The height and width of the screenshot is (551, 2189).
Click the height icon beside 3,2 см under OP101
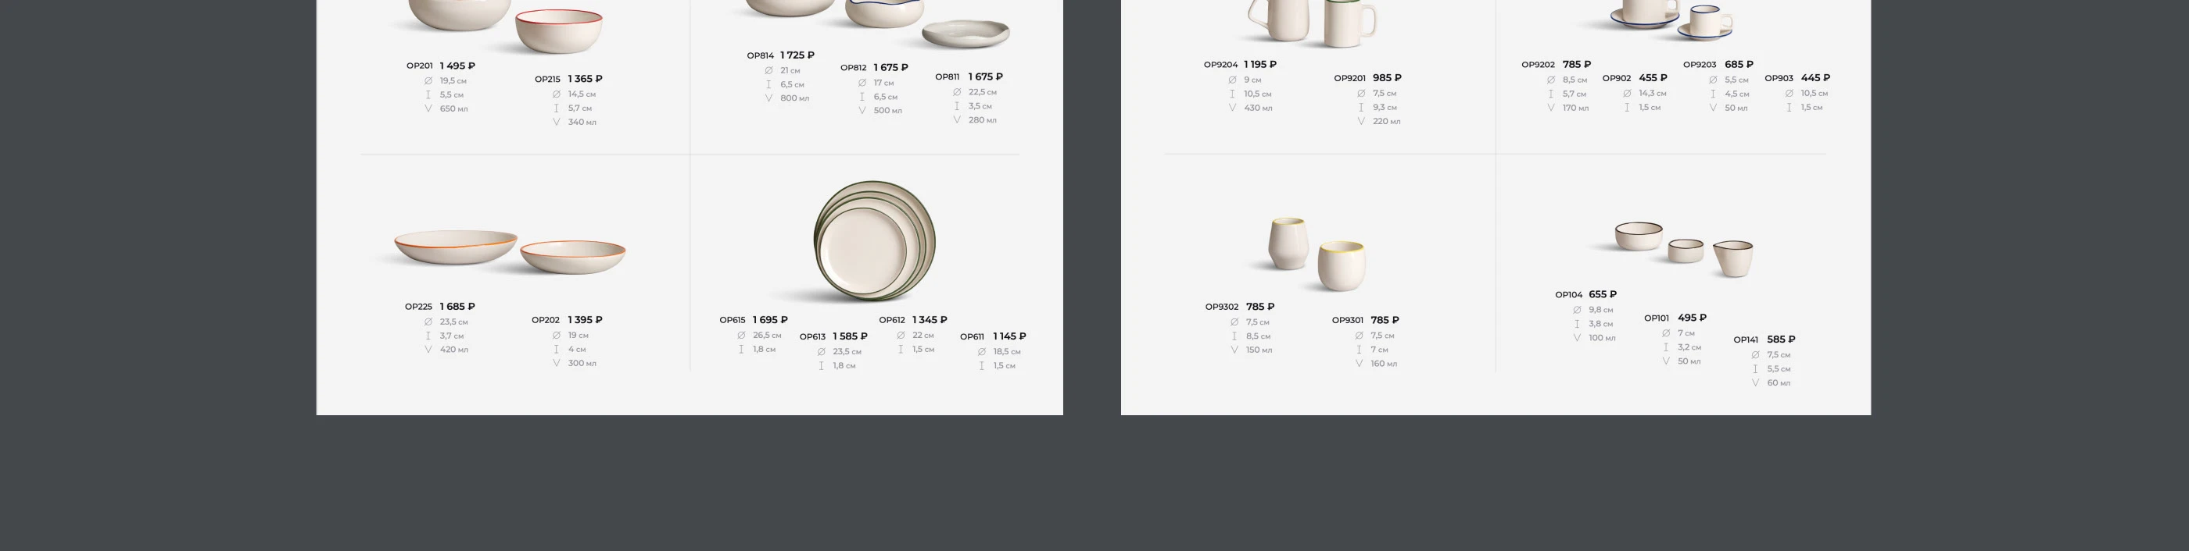click(1667, 347)
